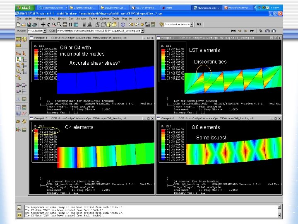
Task: Click the camera snapshot icon at the toolbar's right end
Action: pyautogui.click(x=274, y=31)
